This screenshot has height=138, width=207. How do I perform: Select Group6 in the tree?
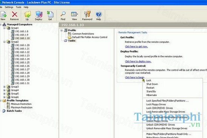pos(15,97)
